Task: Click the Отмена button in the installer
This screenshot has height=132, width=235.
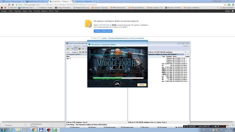Action: point(142,85)
